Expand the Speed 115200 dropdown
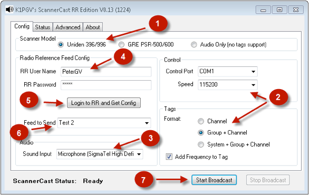309x195 pixels. (x=228, y=84)
